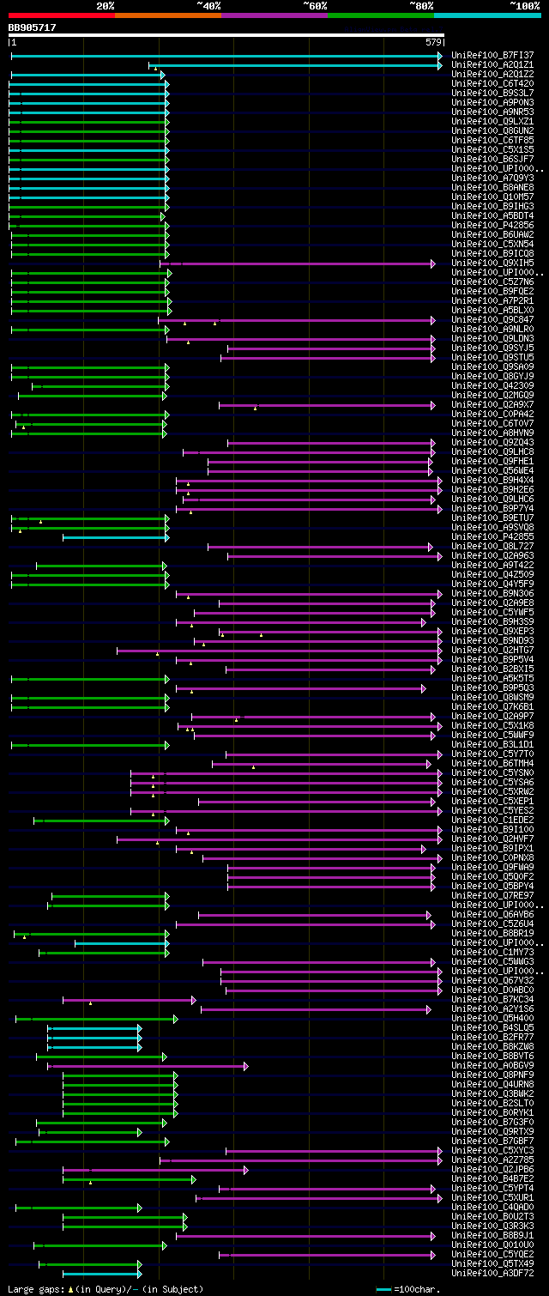Select the label UniRef100_A9T422
The width and height of the screenshot is (549, 1296).
492,565
